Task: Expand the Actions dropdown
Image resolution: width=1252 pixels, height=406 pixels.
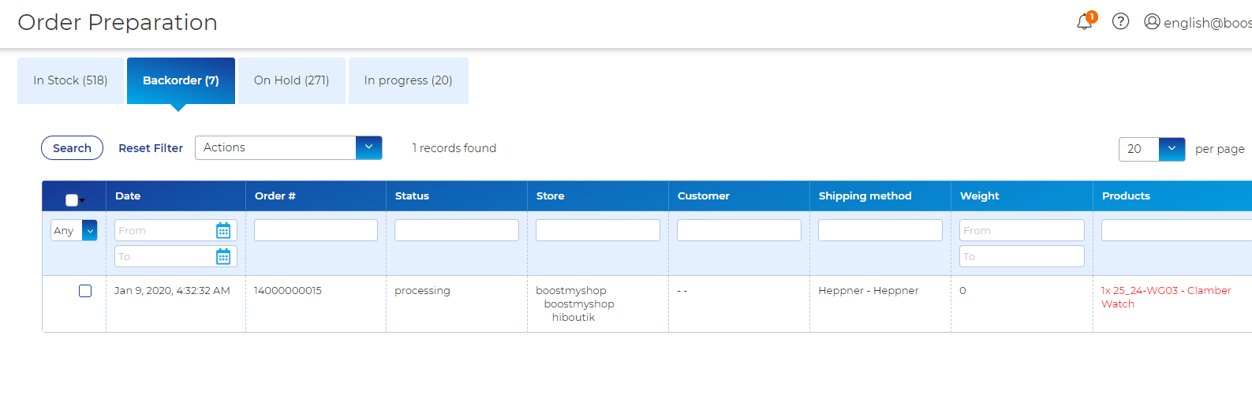Action: tap(368, 147)
